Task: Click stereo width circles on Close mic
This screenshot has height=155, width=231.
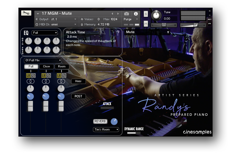Action: pos(46,81)
